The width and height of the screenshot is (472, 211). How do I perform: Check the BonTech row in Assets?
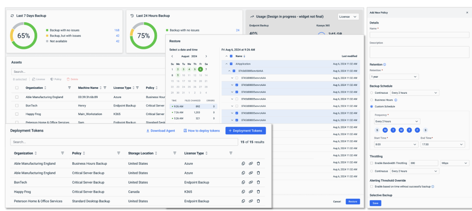click(x=17, y=105)
